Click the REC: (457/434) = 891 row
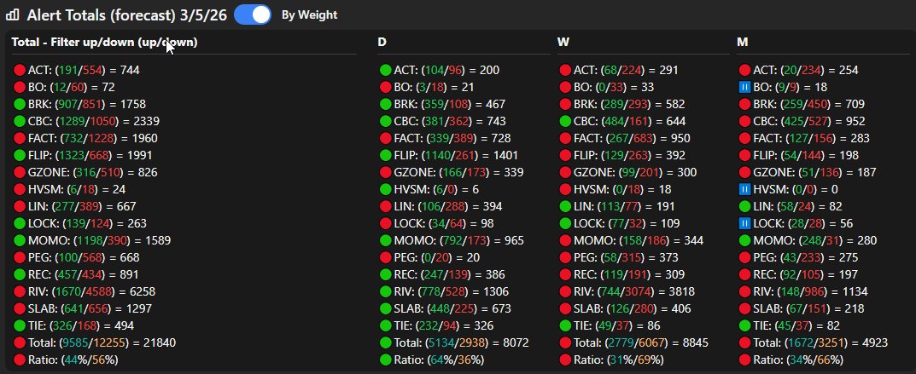Screen dimensions: 916x374 point(77,275)
